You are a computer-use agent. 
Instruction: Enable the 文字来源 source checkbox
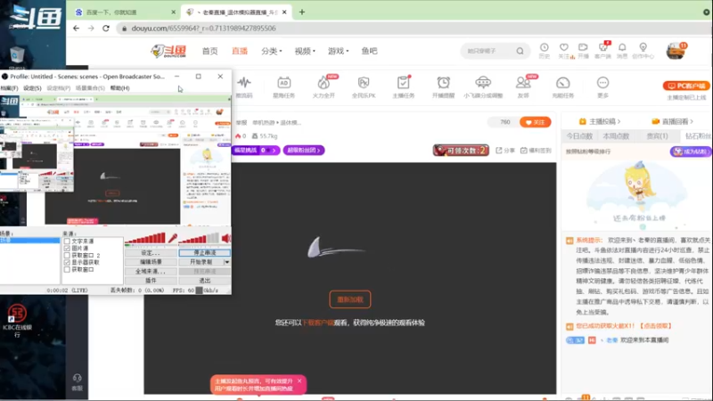[67, 241]
